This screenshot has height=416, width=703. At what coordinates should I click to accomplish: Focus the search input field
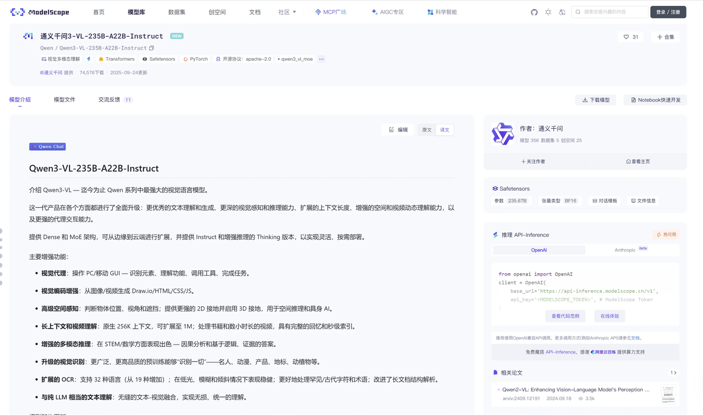point(609,12)
